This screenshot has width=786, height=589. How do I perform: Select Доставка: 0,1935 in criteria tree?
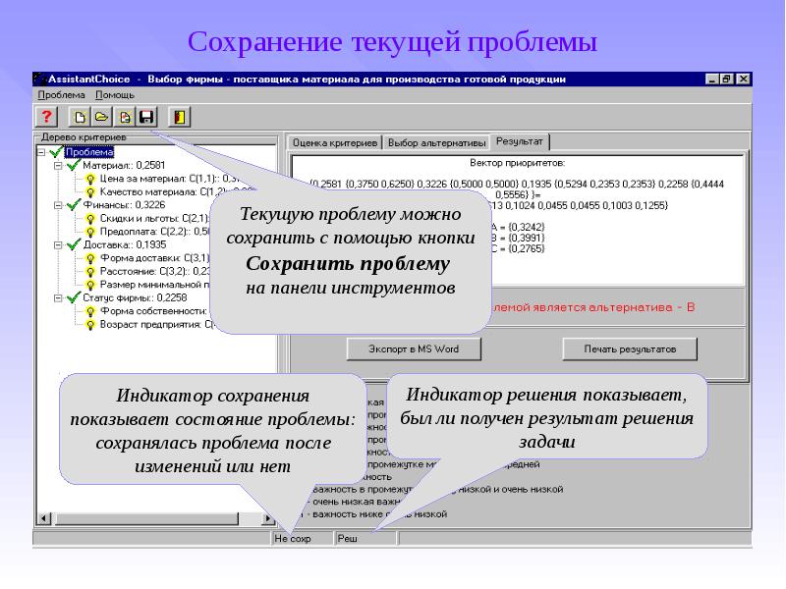tap(125, 244)
